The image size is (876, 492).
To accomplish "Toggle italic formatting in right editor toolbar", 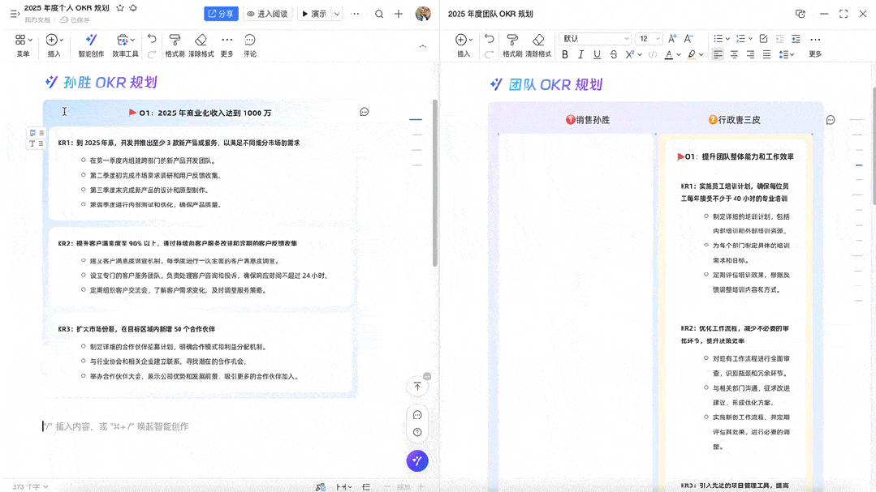I will click(x=581, y=54).
